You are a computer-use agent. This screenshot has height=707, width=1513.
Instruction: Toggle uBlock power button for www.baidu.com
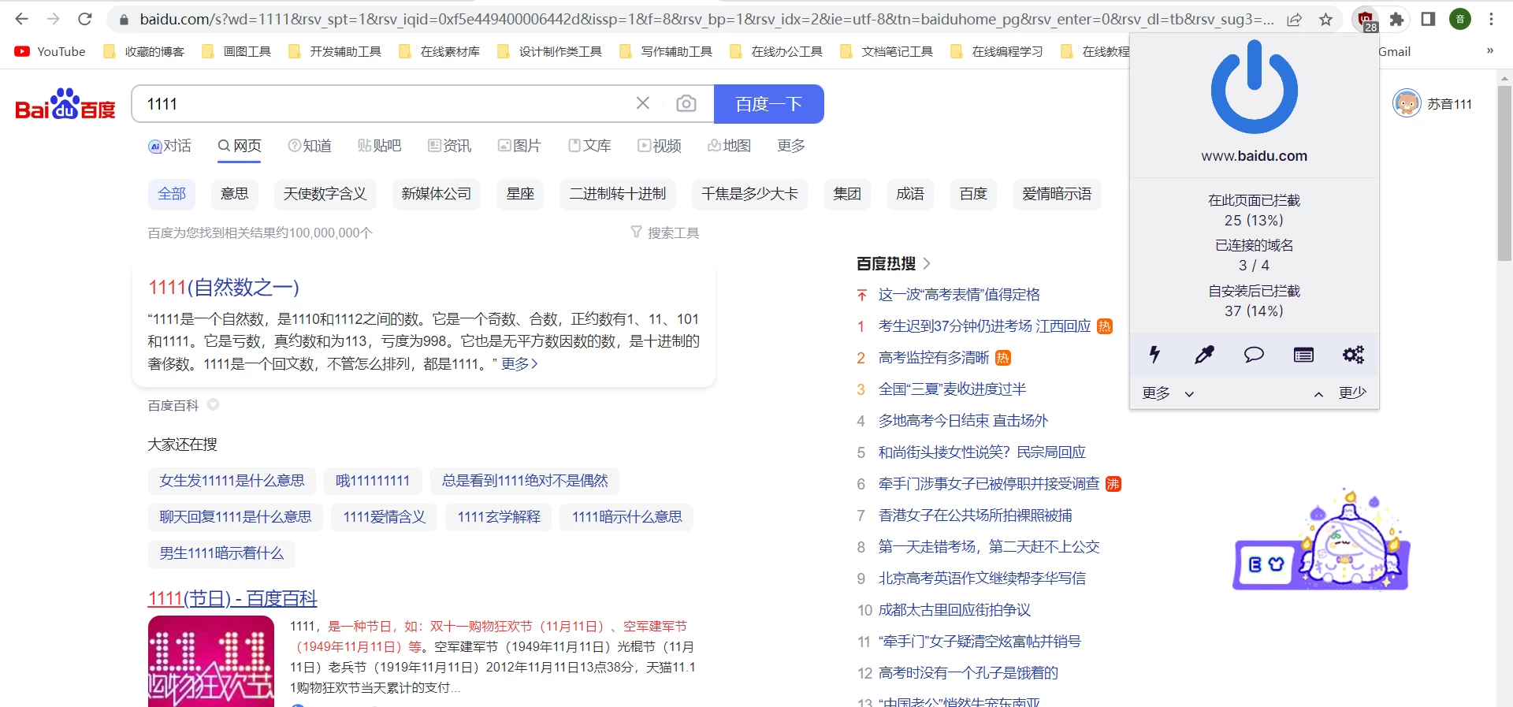(1254, 87)
